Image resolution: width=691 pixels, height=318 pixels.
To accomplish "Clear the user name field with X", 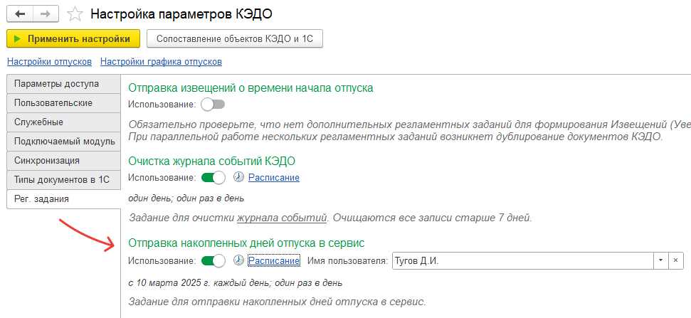I will click(677, 260).
